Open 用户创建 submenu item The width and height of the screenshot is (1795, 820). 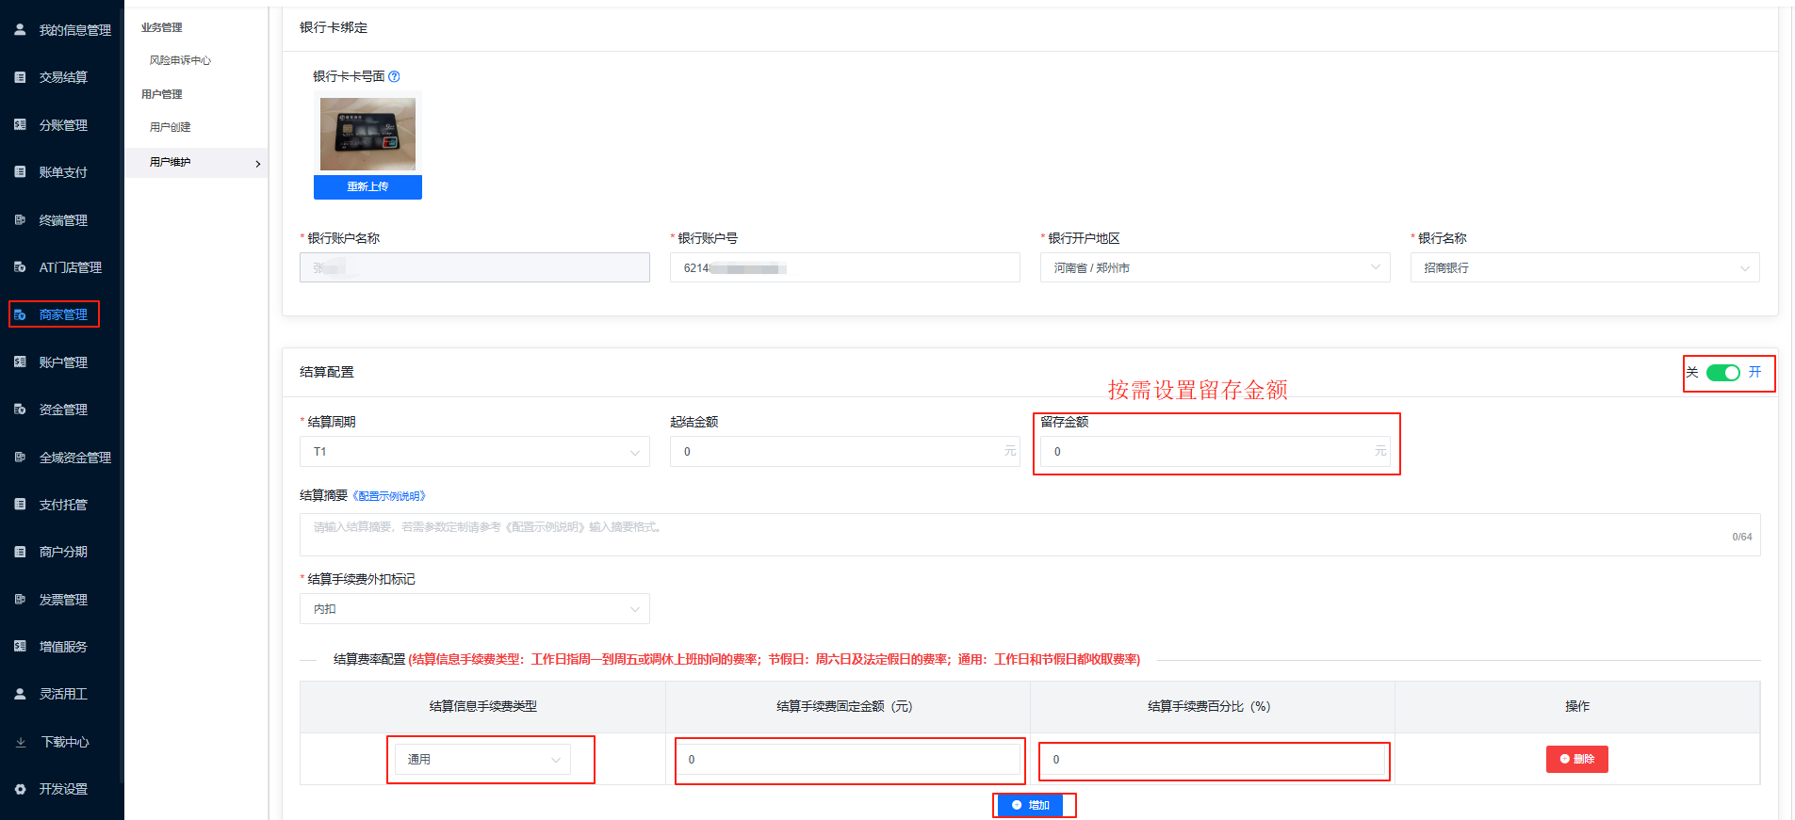171,127
